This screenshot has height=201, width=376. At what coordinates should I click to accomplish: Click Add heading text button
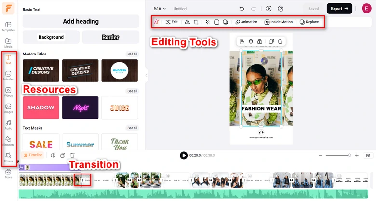coord(81,21)
